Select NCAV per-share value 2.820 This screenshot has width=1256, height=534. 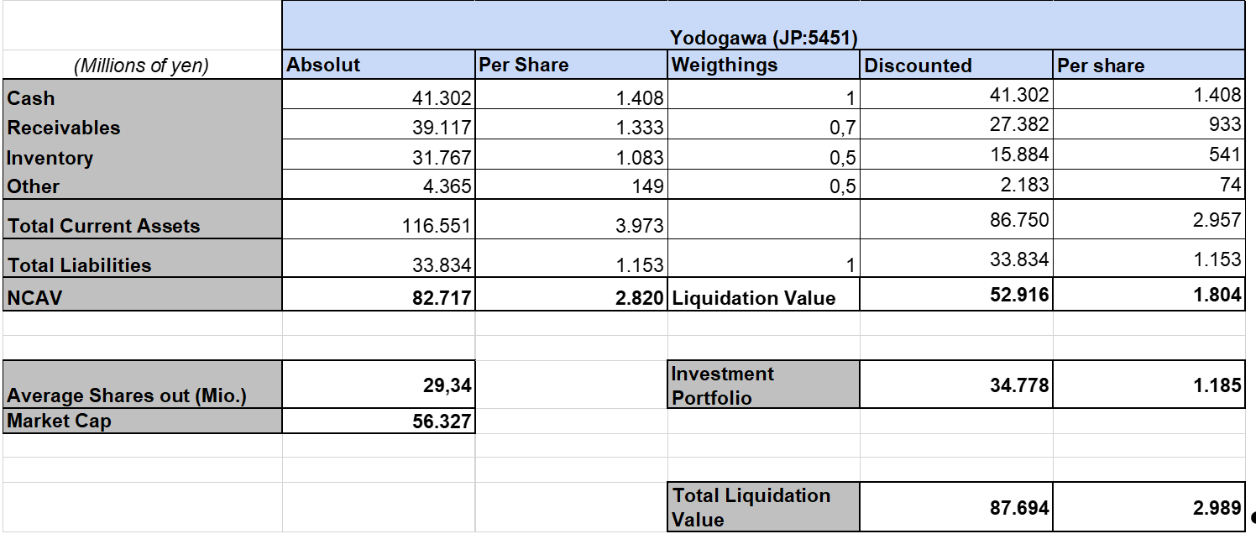pyautogui.click(x=571, y=296)
